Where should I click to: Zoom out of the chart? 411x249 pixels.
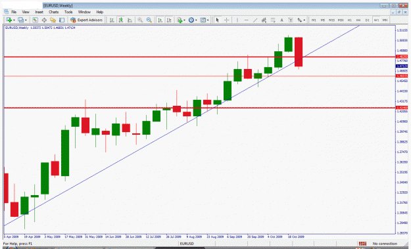click(x=149, y=20)
